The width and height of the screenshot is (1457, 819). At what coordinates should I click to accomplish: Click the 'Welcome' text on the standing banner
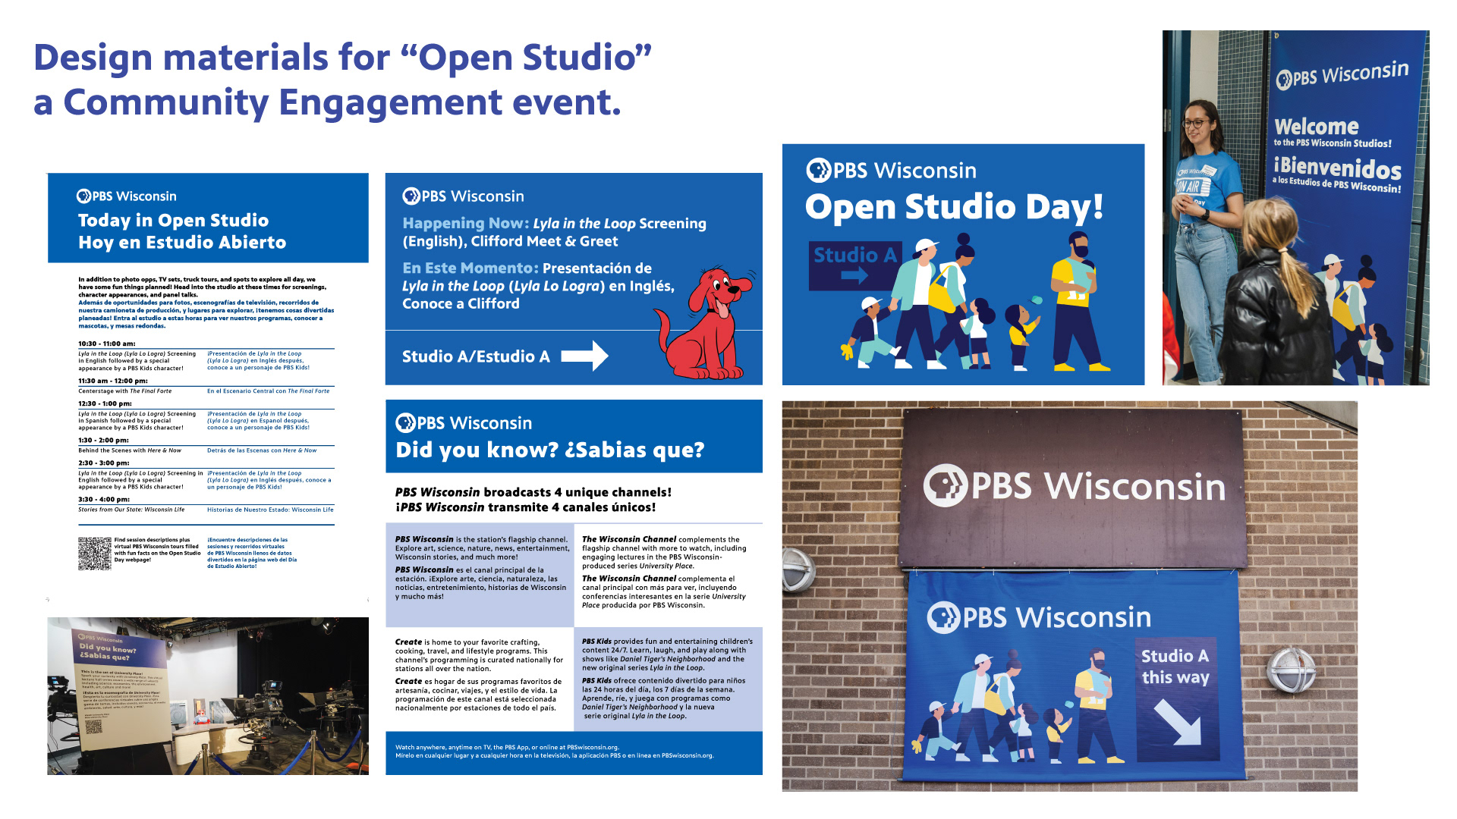(x=1317, y=127)
